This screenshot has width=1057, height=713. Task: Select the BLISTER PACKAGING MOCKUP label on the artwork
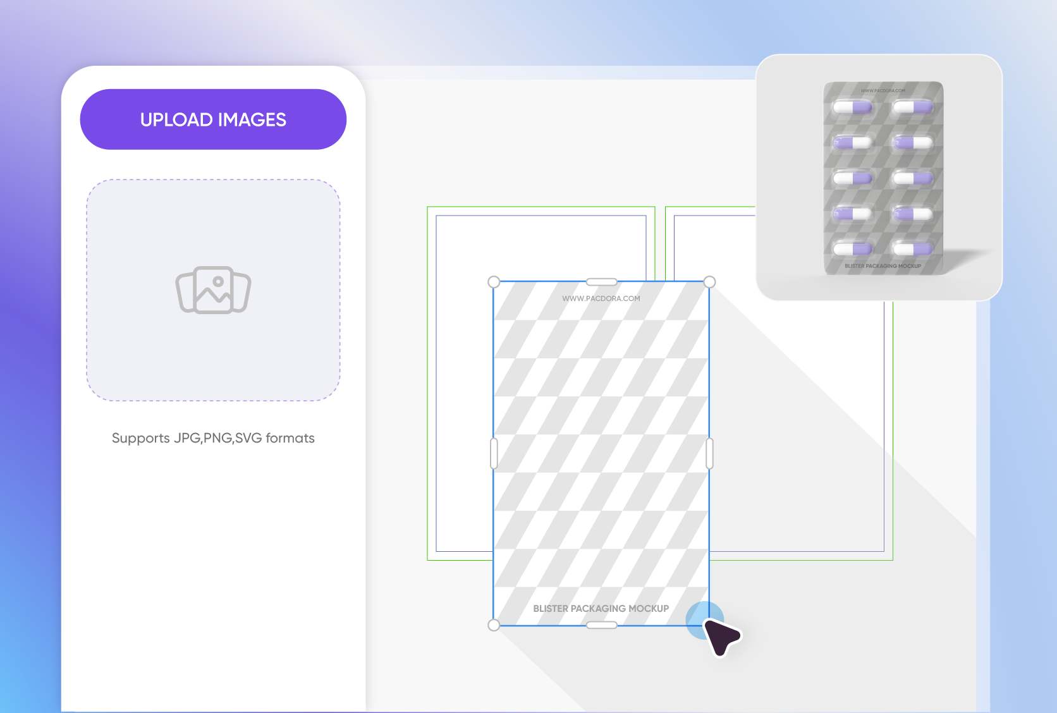[601, 608]
